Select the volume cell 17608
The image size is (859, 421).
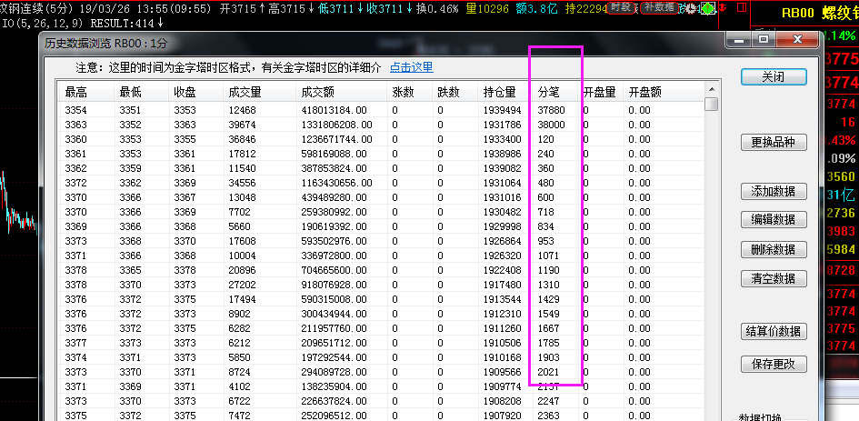(x=242, y=241)
